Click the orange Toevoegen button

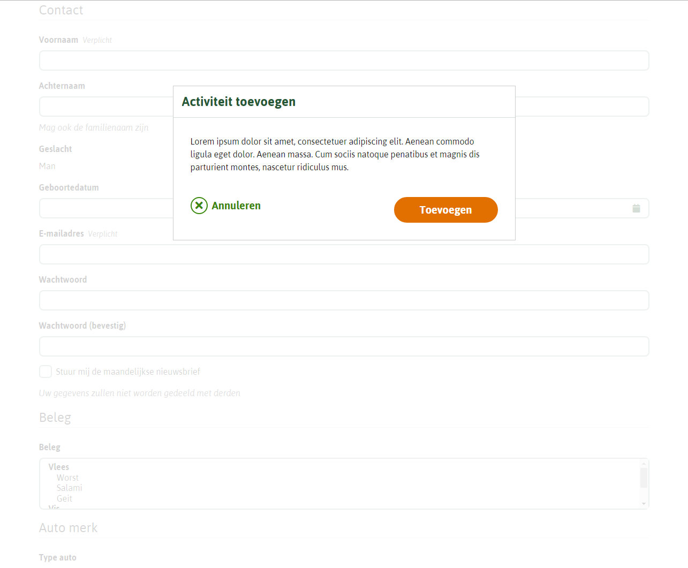(445, 209)
